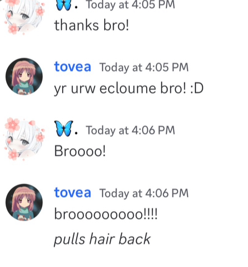Select message 'yr urw ecloume bro! :D'

click(129, 88)
